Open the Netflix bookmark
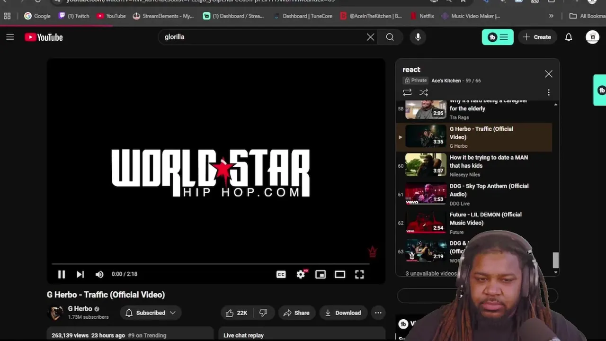606x341 pixels. [422, 16]
